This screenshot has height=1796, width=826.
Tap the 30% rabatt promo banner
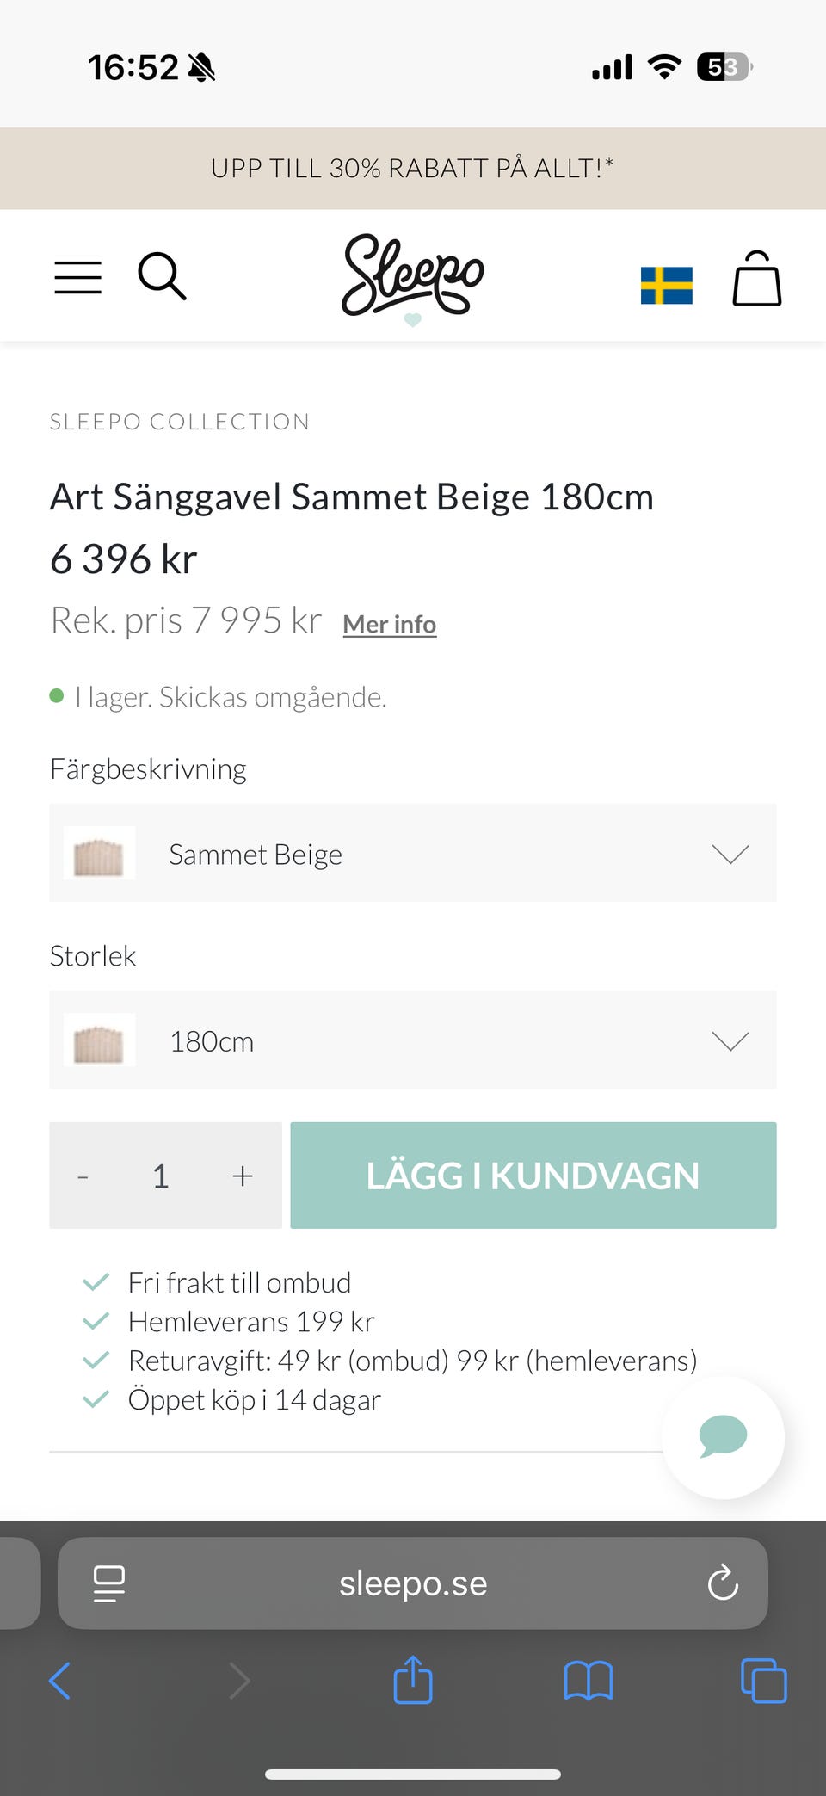[413, 168]
